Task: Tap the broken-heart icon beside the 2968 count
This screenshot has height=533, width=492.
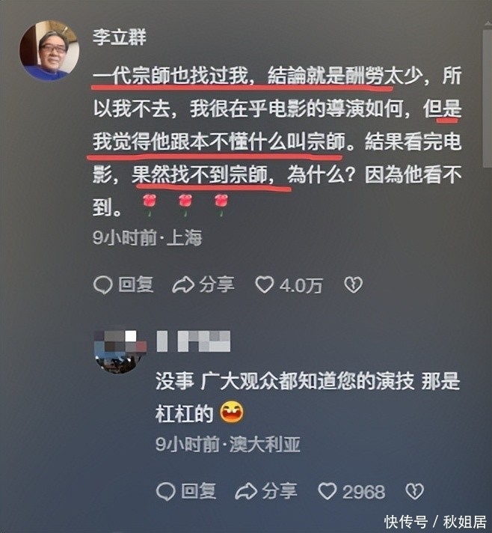Action: 415,492
